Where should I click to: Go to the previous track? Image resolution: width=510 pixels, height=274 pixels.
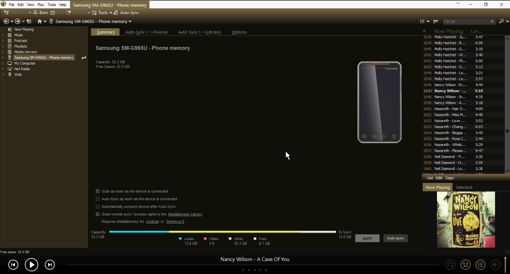(13, 265)
